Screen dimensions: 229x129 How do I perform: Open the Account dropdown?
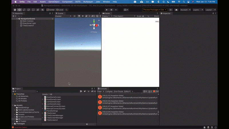[x=185, y=10]
